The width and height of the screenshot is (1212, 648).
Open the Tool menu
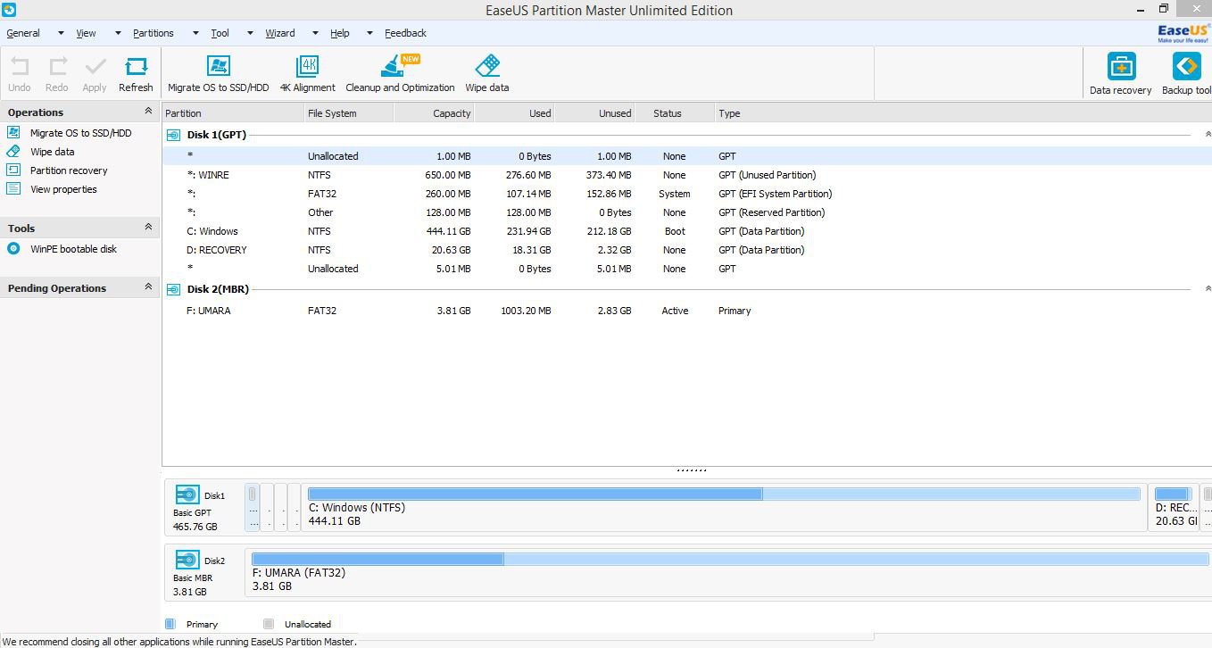pos(220,33)
